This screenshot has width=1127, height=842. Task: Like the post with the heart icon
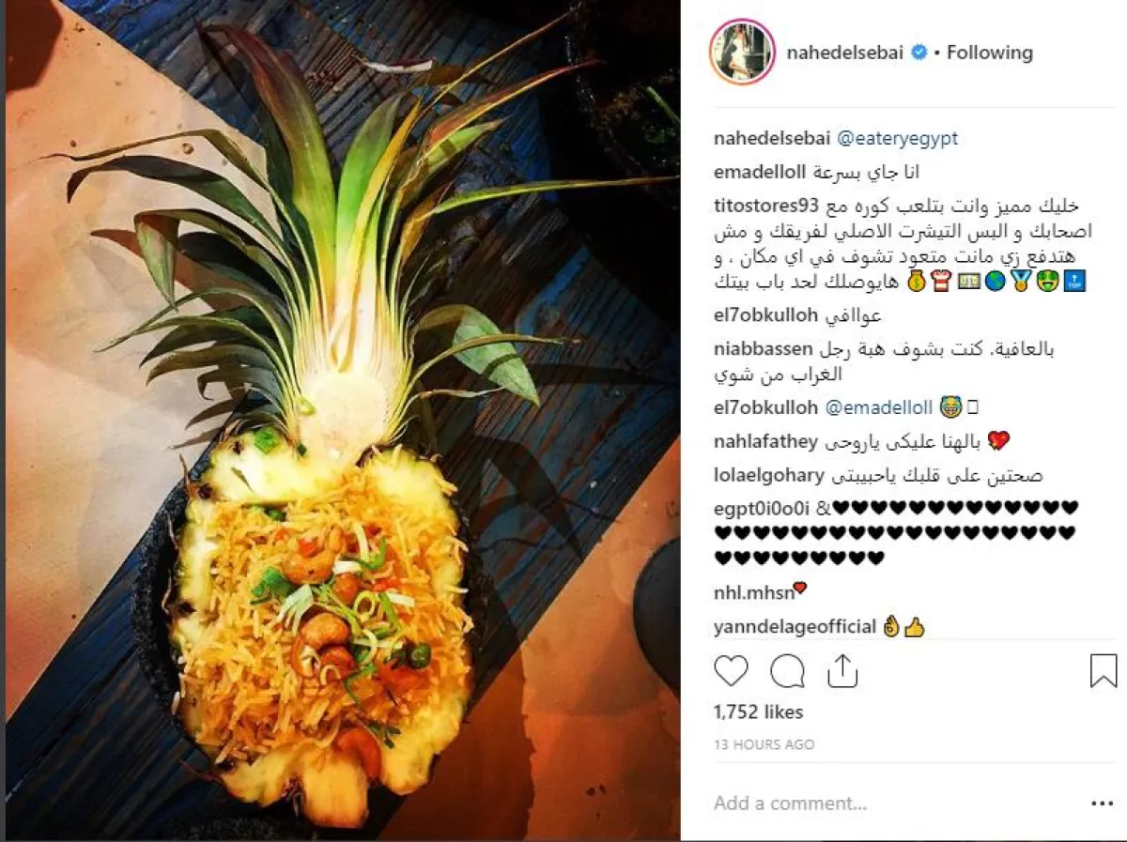coord(731,671)
